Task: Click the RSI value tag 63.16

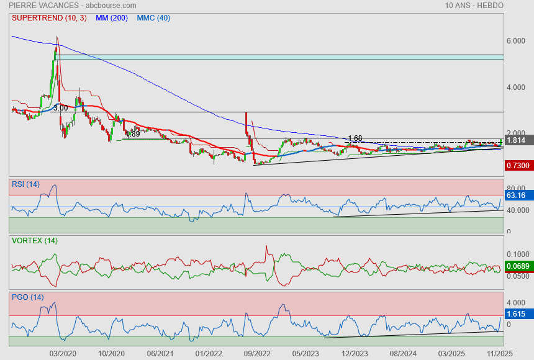Action: [x=517, y=196]
